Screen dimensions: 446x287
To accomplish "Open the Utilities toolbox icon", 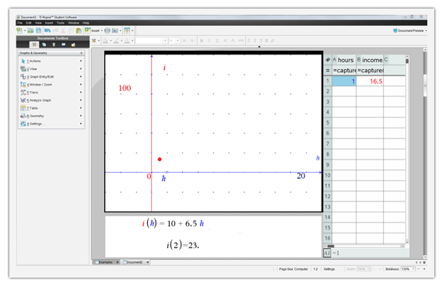I will coord(63,44).
